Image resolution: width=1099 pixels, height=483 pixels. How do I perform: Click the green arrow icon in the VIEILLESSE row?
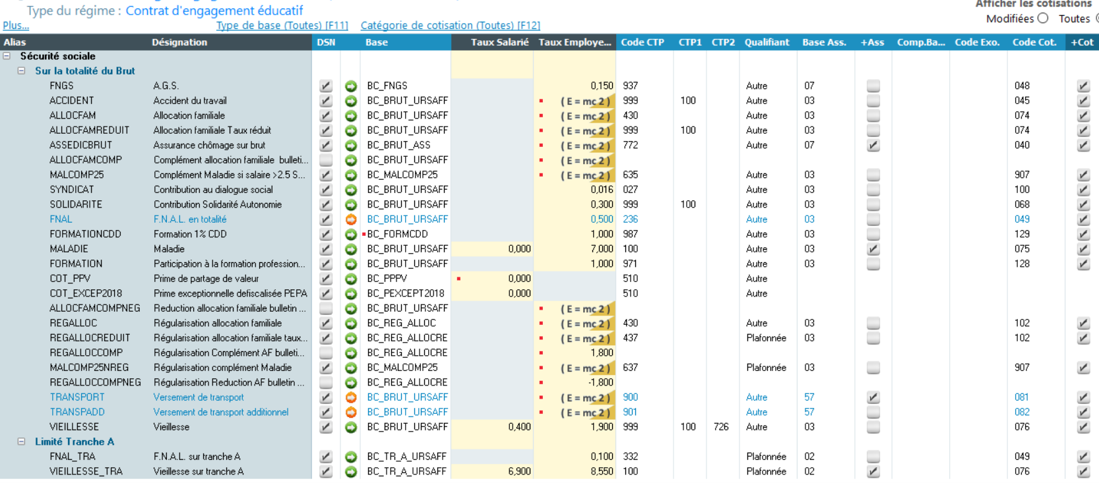coord(351,427)
